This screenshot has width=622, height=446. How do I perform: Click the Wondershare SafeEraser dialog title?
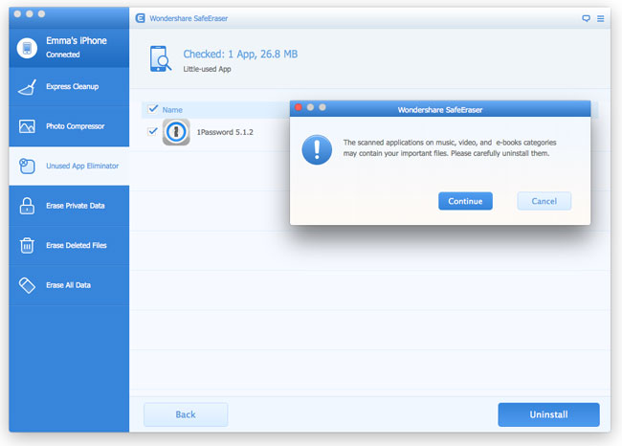pyautogui.click(x=440, y=110)
